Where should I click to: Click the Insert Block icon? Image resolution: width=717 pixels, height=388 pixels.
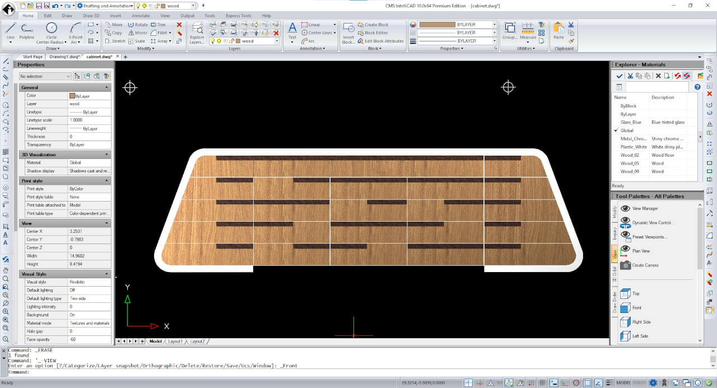click(348, 32)
